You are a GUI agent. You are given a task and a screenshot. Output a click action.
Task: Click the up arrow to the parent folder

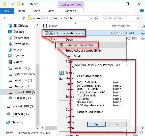pyautogui.click(x=24, y=18)
